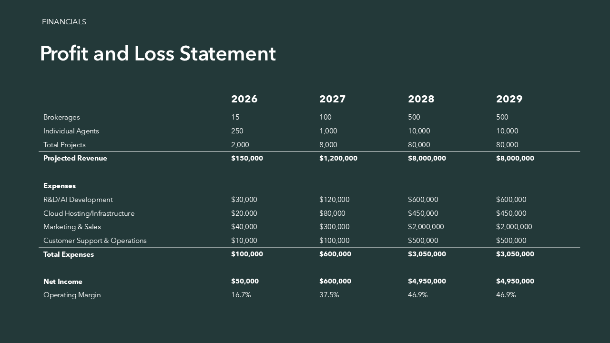Click the Brokerages row label

pyautogui.click(x=61, y=117)
